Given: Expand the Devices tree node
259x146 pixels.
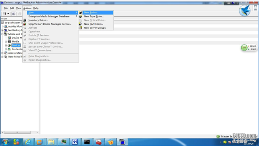Looking at the screenshot, I should (6, 45).
